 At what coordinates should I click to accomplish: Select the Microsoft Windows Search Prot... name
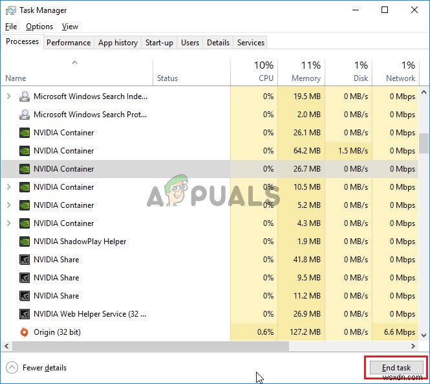91,115
